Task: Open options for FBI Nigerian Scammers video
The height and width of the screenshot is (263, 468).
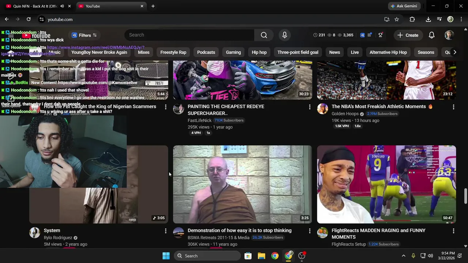Action: [166, 107]
